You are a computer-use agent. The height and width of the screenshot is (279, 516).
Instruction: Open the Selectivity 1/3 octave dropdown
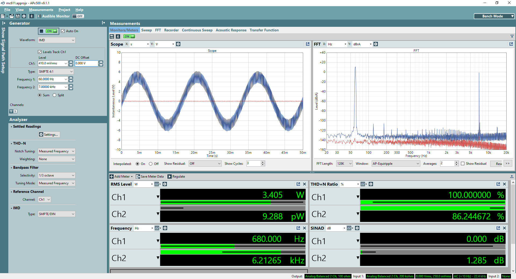pyautogui.click(x=57, y=175)
